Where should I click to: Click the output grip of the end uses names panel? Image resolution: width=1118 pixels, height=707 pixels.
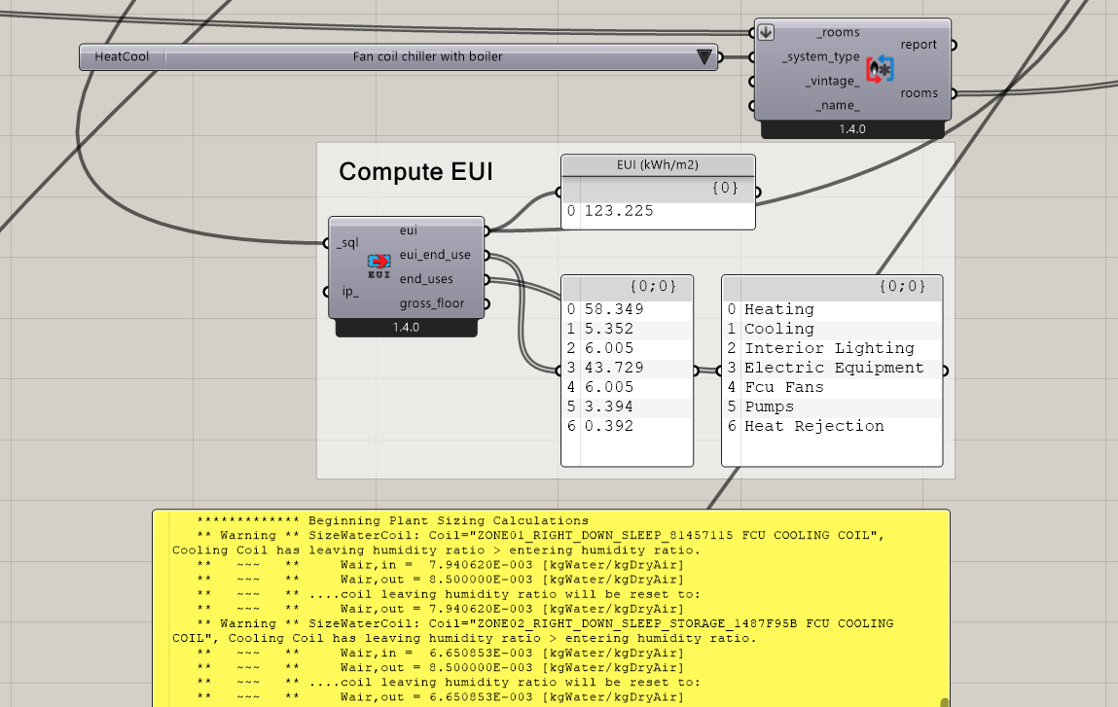point(945,371)
